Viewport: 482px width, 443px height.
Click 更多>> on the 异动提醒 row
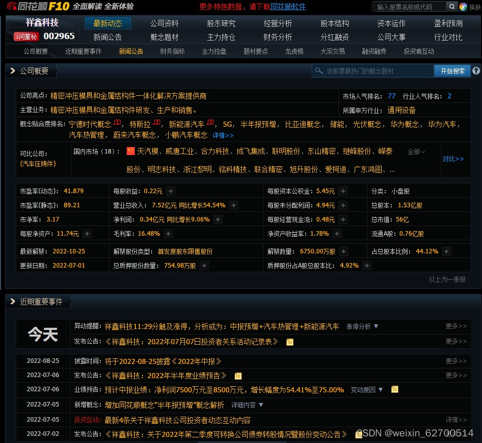(456, 326)
